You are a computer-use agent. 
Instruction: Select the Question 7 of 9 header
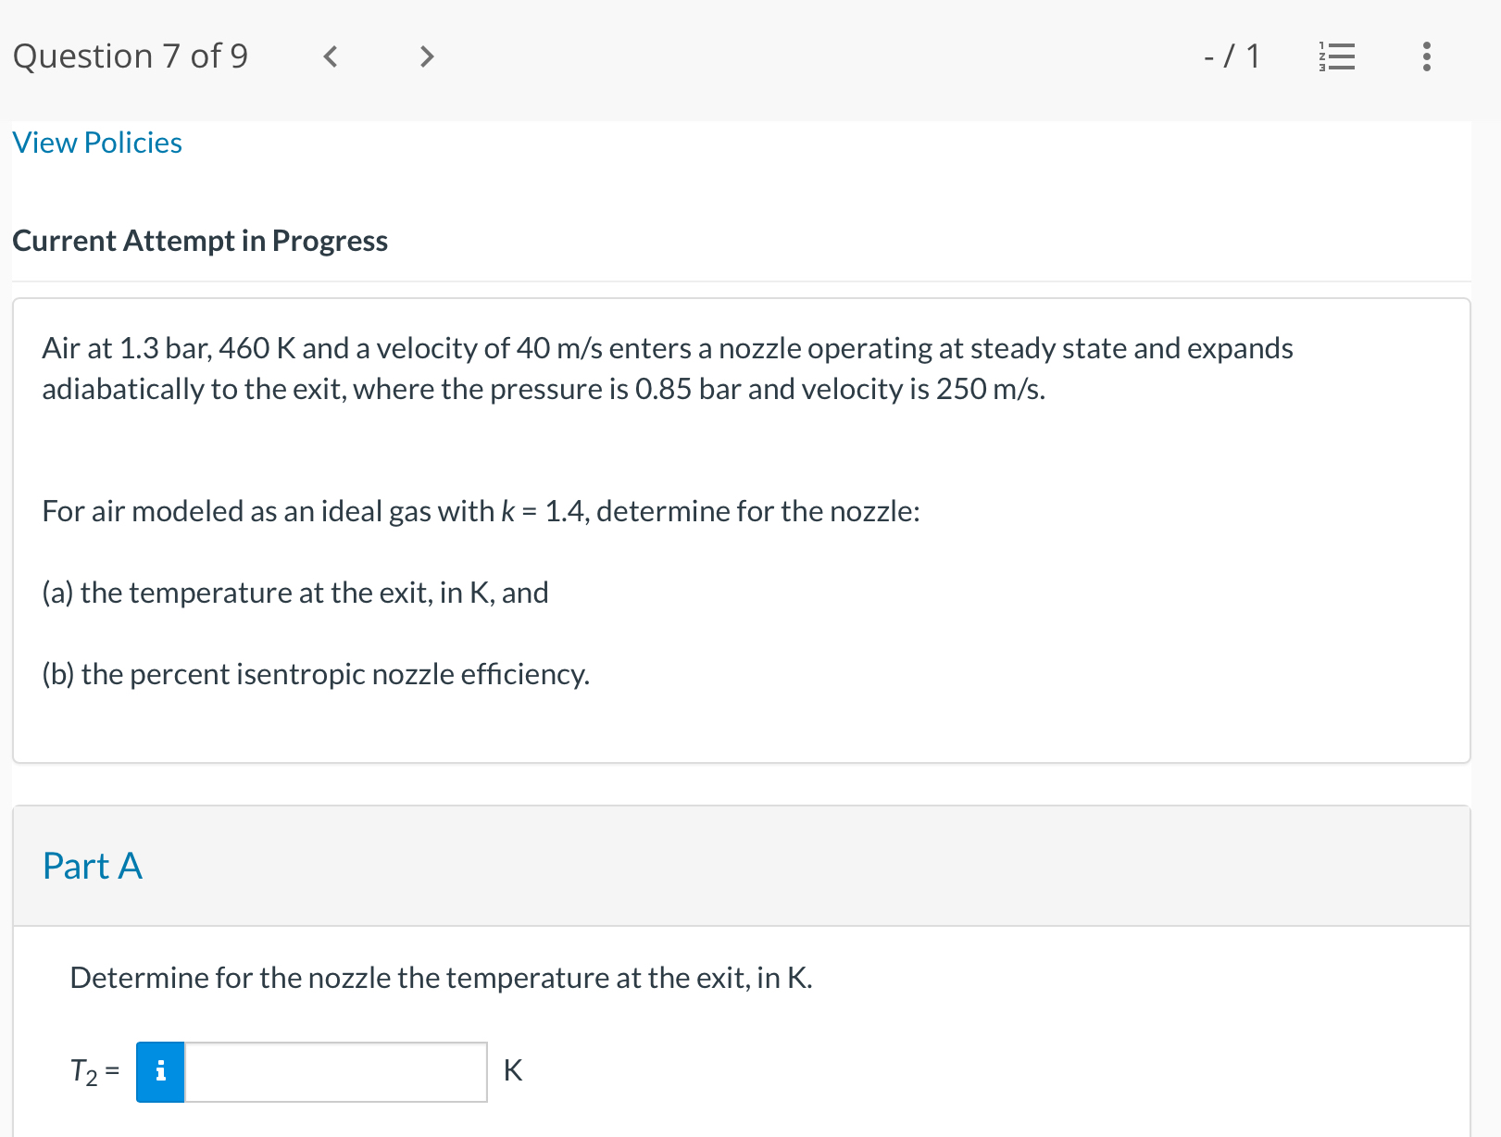click(131, 56)
